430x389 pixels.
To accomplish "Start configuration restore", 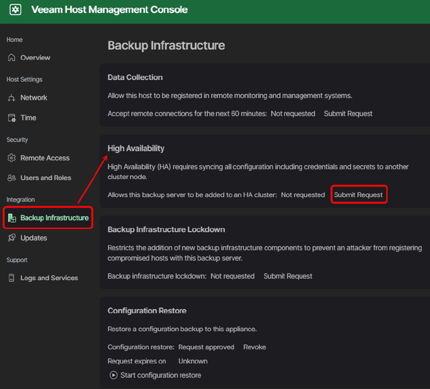I will pos(160,375).
